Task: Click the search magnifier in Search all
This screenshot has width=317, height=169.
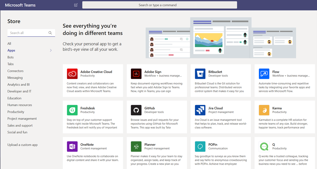Action: pos(50,33)
